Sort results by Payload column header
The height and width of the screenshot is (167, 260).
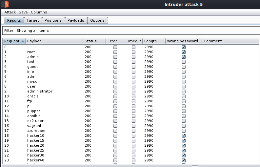[54, 41]
